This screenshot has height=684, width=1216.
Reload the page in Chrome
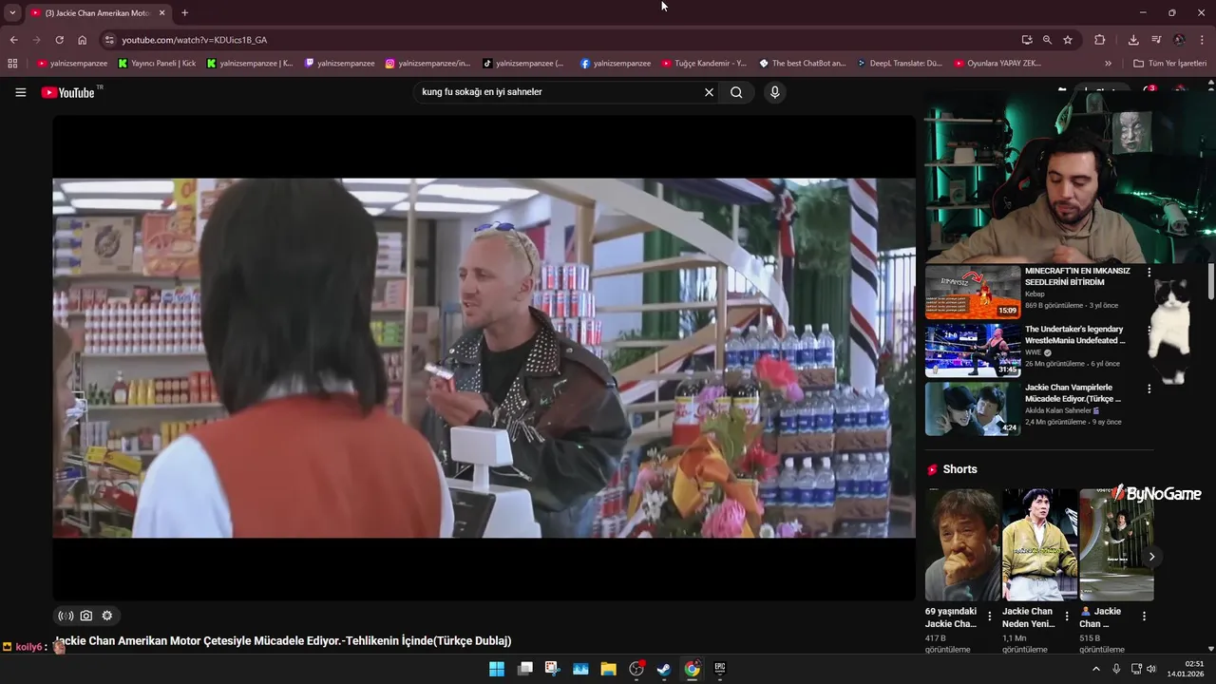[59, 40]
